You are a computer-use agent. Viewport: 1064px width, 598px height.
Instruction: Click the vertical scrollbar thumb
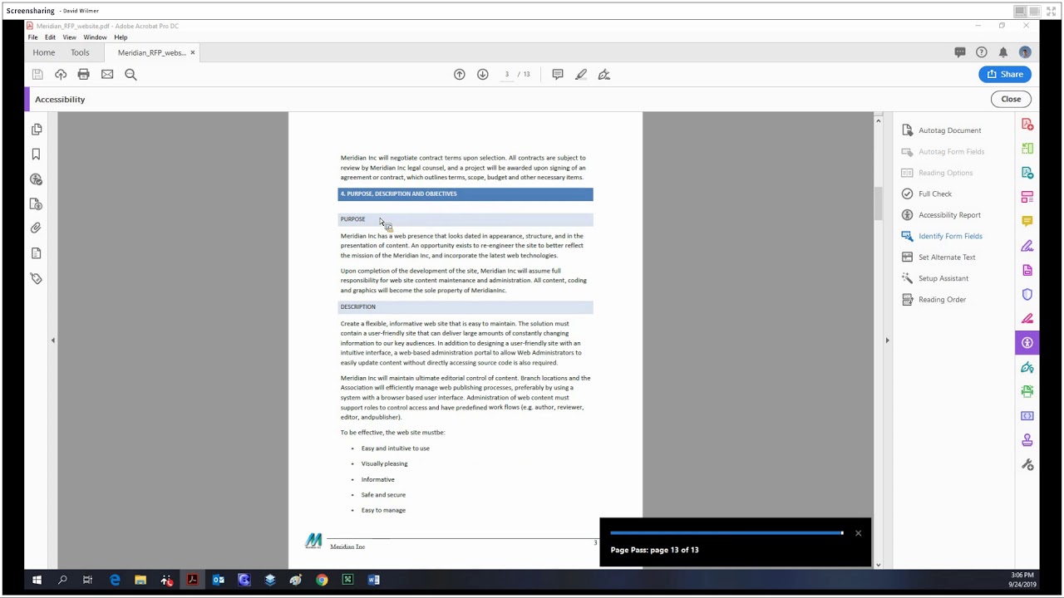click(878, 203)
